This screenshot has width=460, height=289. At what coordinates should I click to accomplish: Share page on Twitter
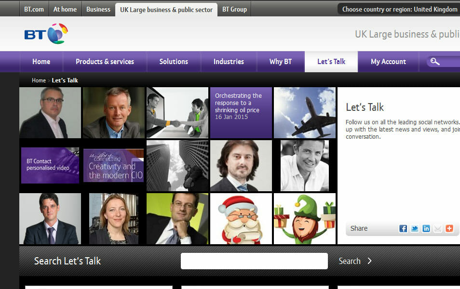pos(415,229)
